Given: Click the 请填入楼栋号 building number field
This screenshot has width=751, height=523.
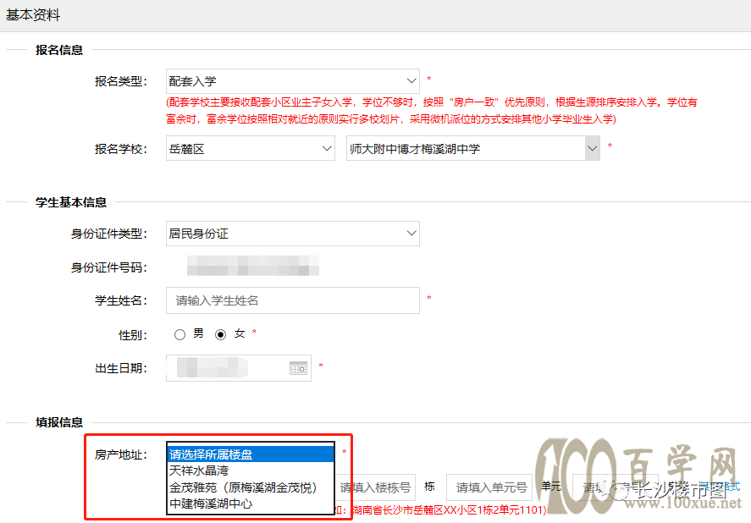Looking at the screenshot, I should pyautogui.click(x=376, y=487).
